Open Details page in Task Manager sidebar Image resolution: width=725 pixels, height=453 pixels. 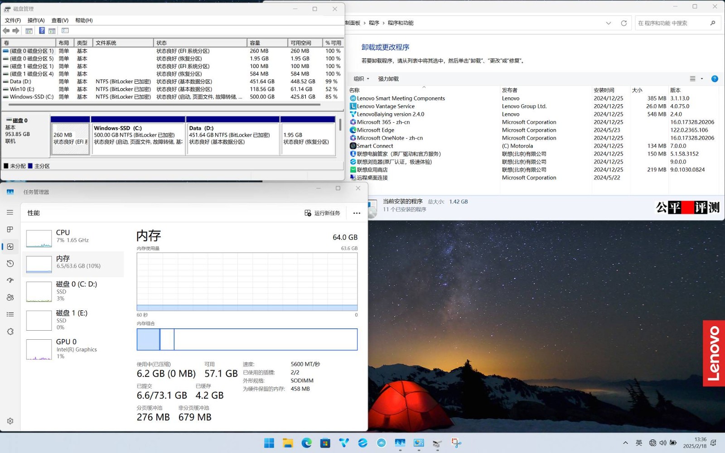pyautogui.click(x=10, y=314)
